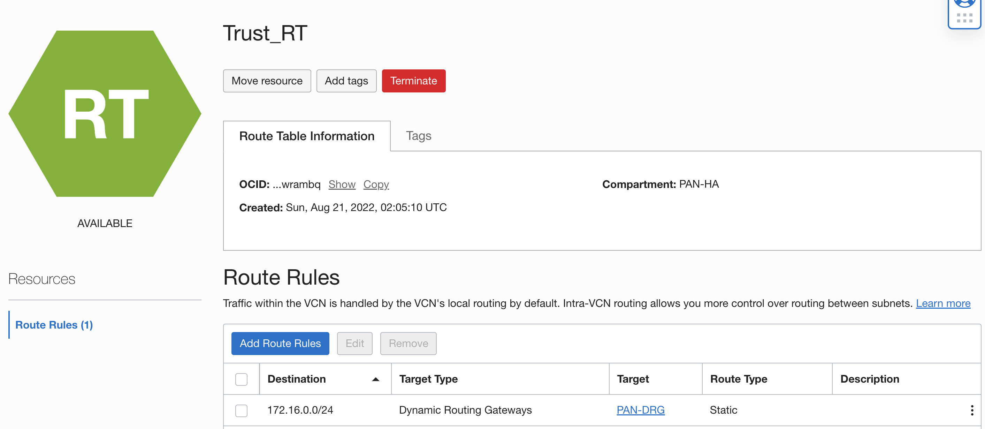Open the Learn more link
985x429 pixels.
pos(942,303)
